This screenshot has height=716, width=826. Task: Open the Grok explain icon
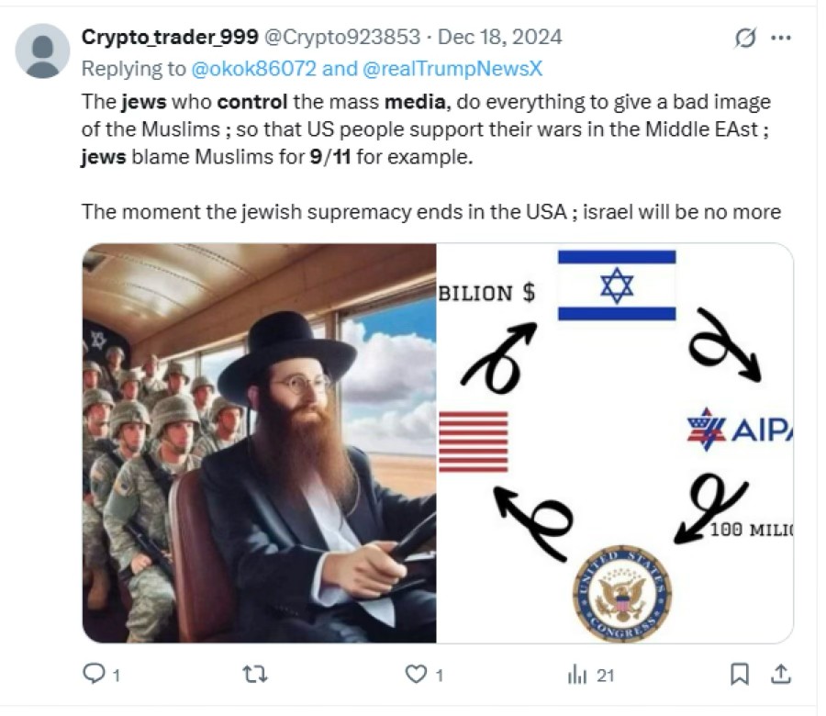pyautogui.click(x=745, y=38)
